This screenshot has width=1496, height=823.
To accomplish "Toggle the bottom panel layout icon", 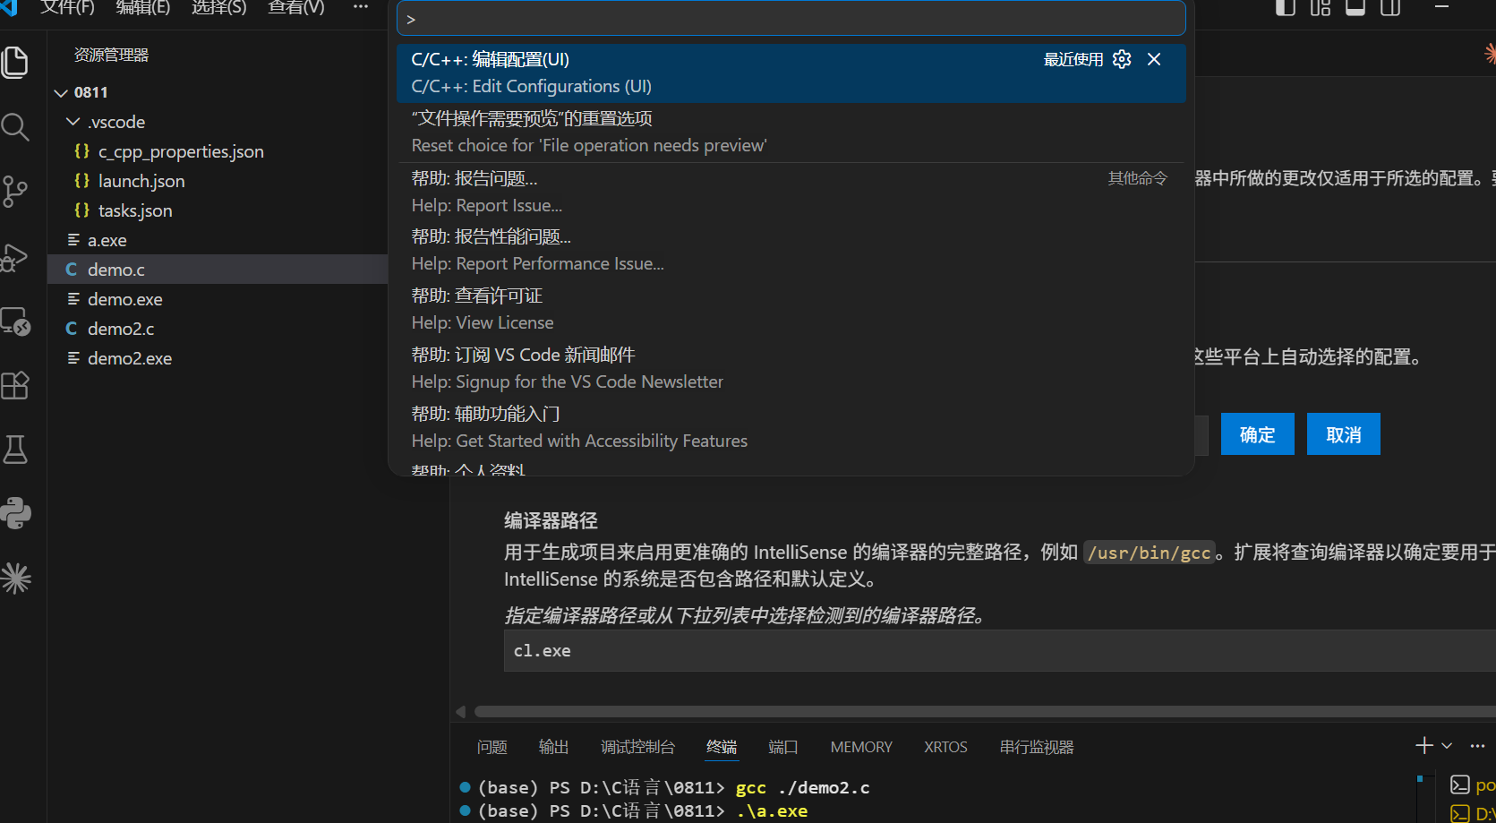I will [x=1355, y=8].
